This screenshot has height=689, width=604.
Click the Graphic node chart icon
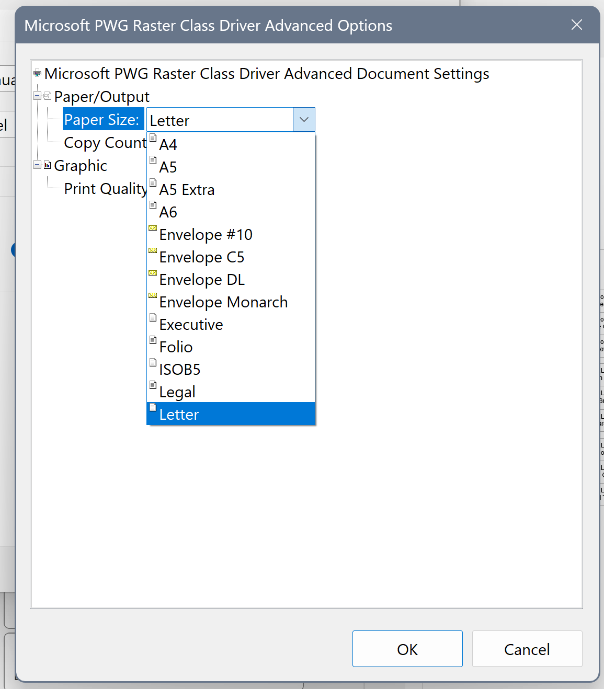(48, 165)
